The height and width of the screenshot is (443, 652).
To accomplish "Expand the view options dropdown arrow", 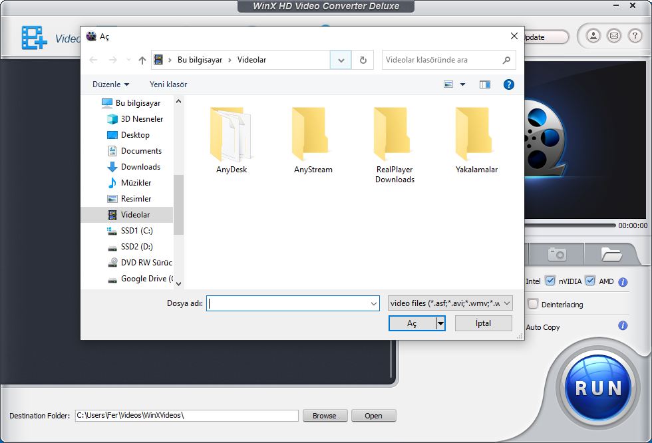I will click(462, 84).
